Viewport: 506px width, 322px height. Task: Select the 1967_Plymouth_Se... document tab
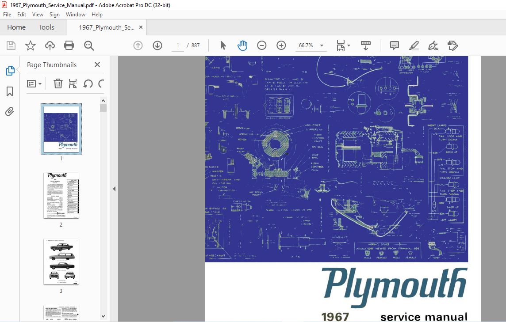coord(107,27)
